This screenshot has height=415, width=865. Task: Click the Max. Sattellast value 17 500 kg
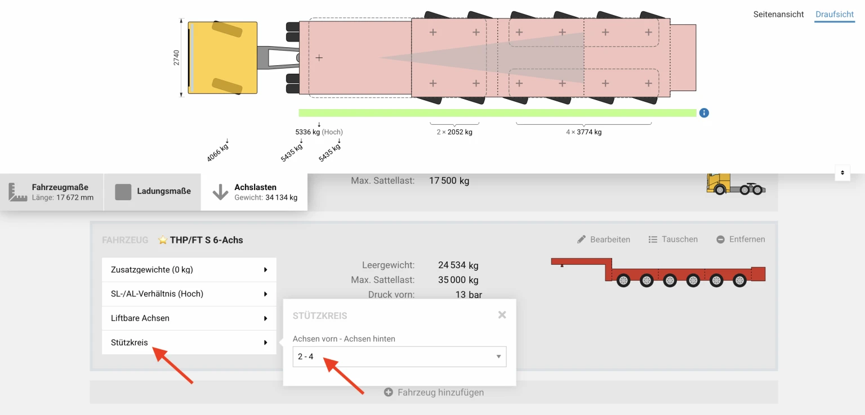449,181
